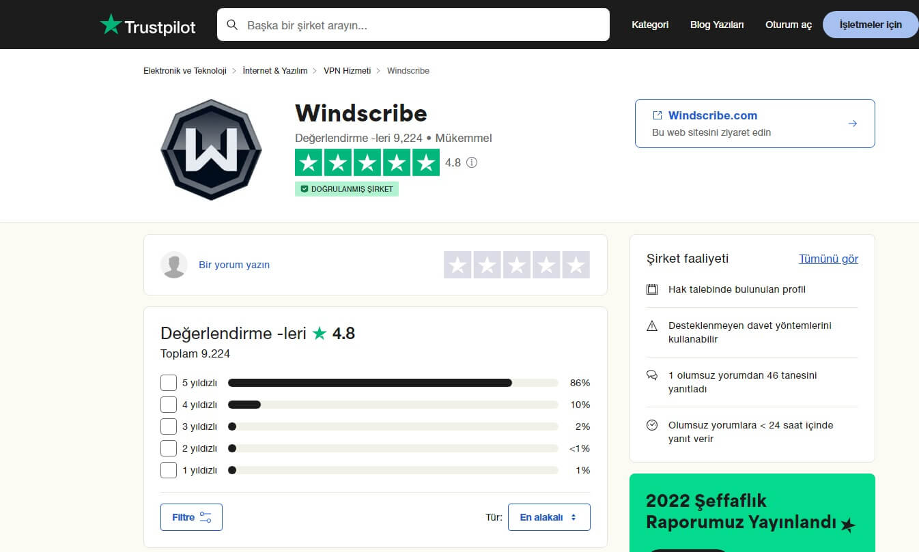Click Windscribe current breadcrumb item

click(408, 71)
